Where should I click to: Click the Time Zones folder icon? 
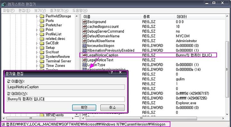(x=42, y=66)
